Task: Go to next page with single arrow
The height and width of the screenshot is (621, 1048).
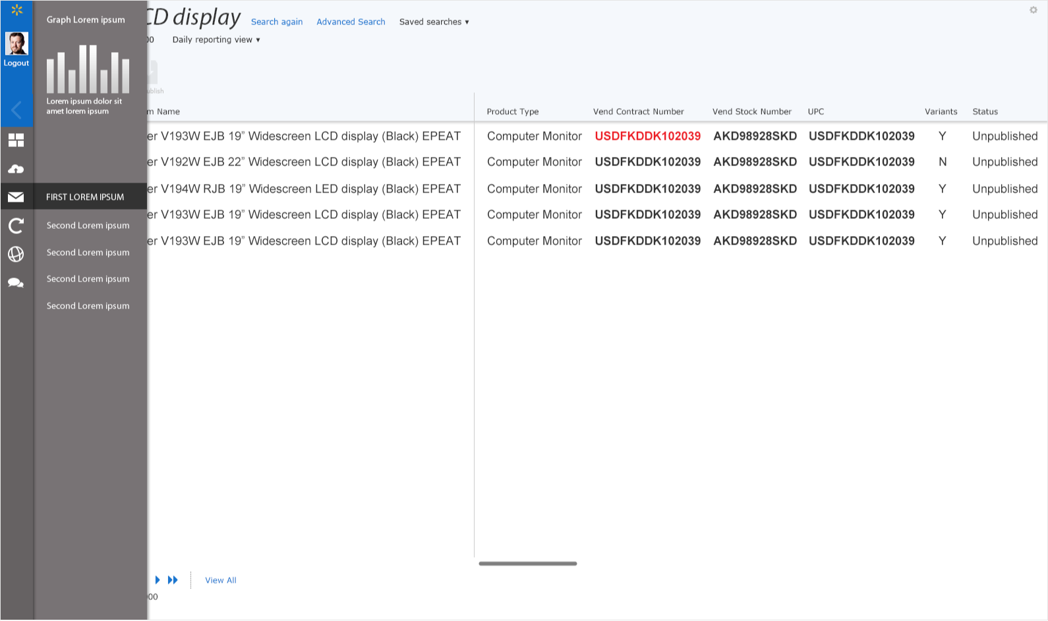Action: pos(158,580)
